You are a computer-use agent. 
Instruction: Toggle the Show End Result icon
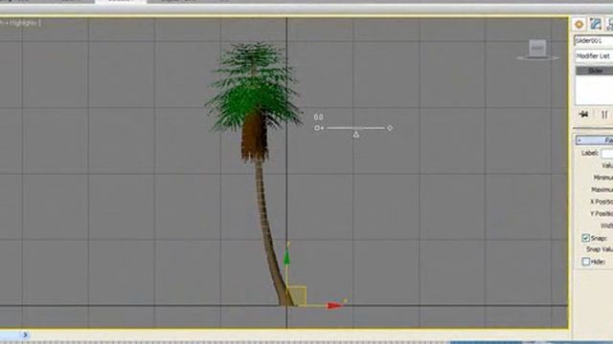click(604, 115)
